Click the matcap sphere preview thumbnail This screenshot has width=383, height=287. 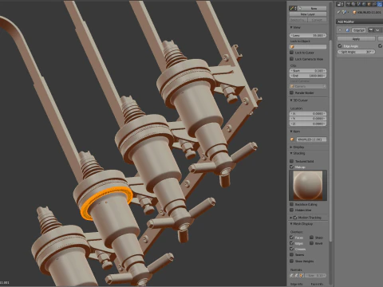308,186
